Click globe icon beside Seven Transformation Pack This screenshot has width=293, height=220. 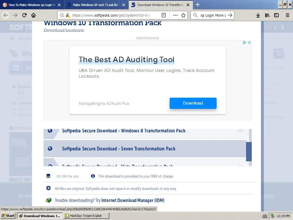pos(50,149)
